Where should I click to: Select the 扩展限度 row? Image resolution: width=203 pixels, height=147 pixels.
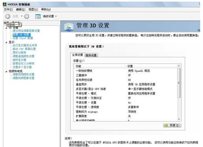(x=126, y=116)
